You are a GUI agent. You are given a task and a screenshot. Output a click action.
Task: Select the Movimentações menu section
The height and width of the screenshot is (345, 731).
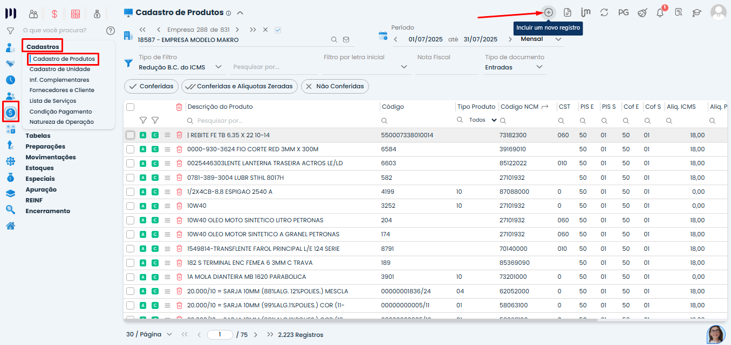[51, 157]
